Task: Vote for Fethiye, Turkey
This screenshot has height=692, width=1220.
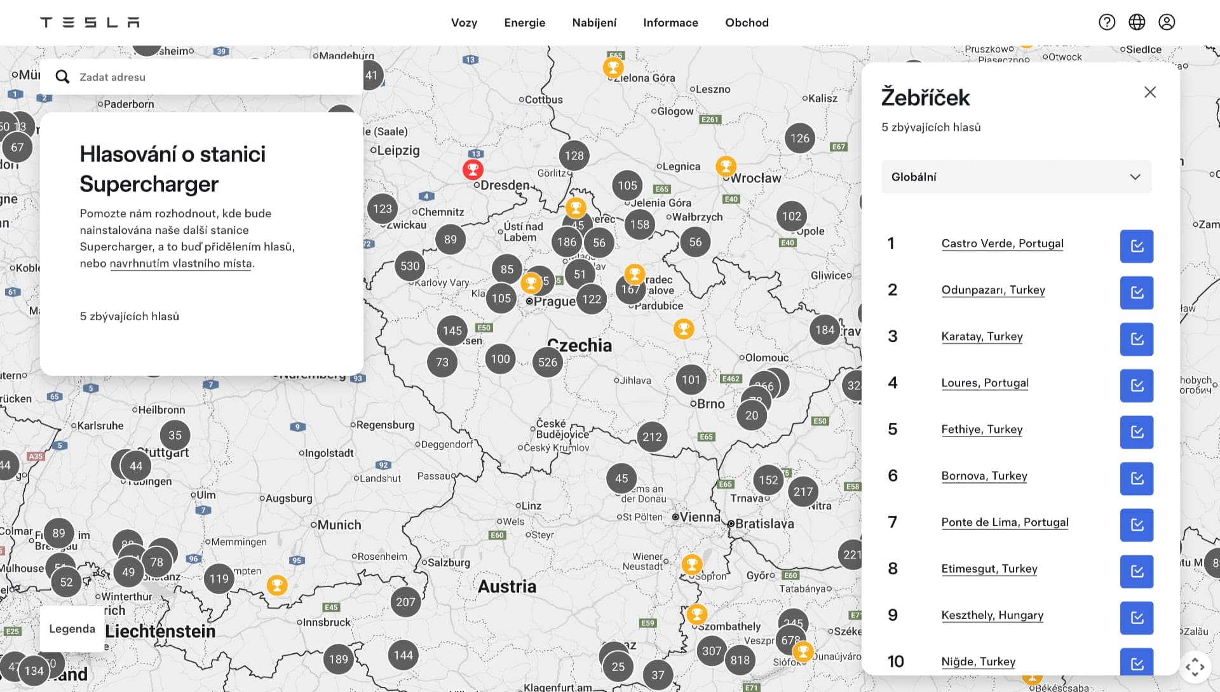Action: click(1137, 432)
